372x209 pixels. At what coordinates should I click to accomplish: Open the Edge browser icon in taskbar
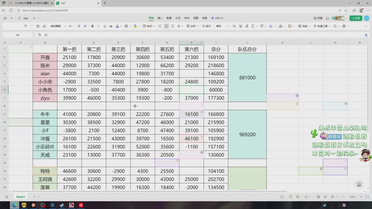tap(14, 205)
